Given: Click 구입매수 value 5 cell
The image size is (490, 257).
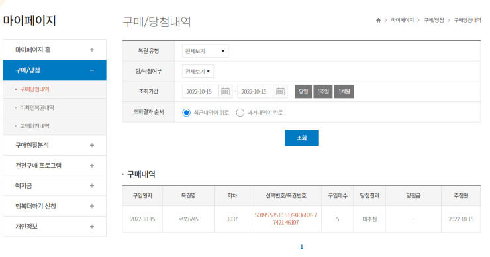Looking at the screenshot, I should pos(338,219).
